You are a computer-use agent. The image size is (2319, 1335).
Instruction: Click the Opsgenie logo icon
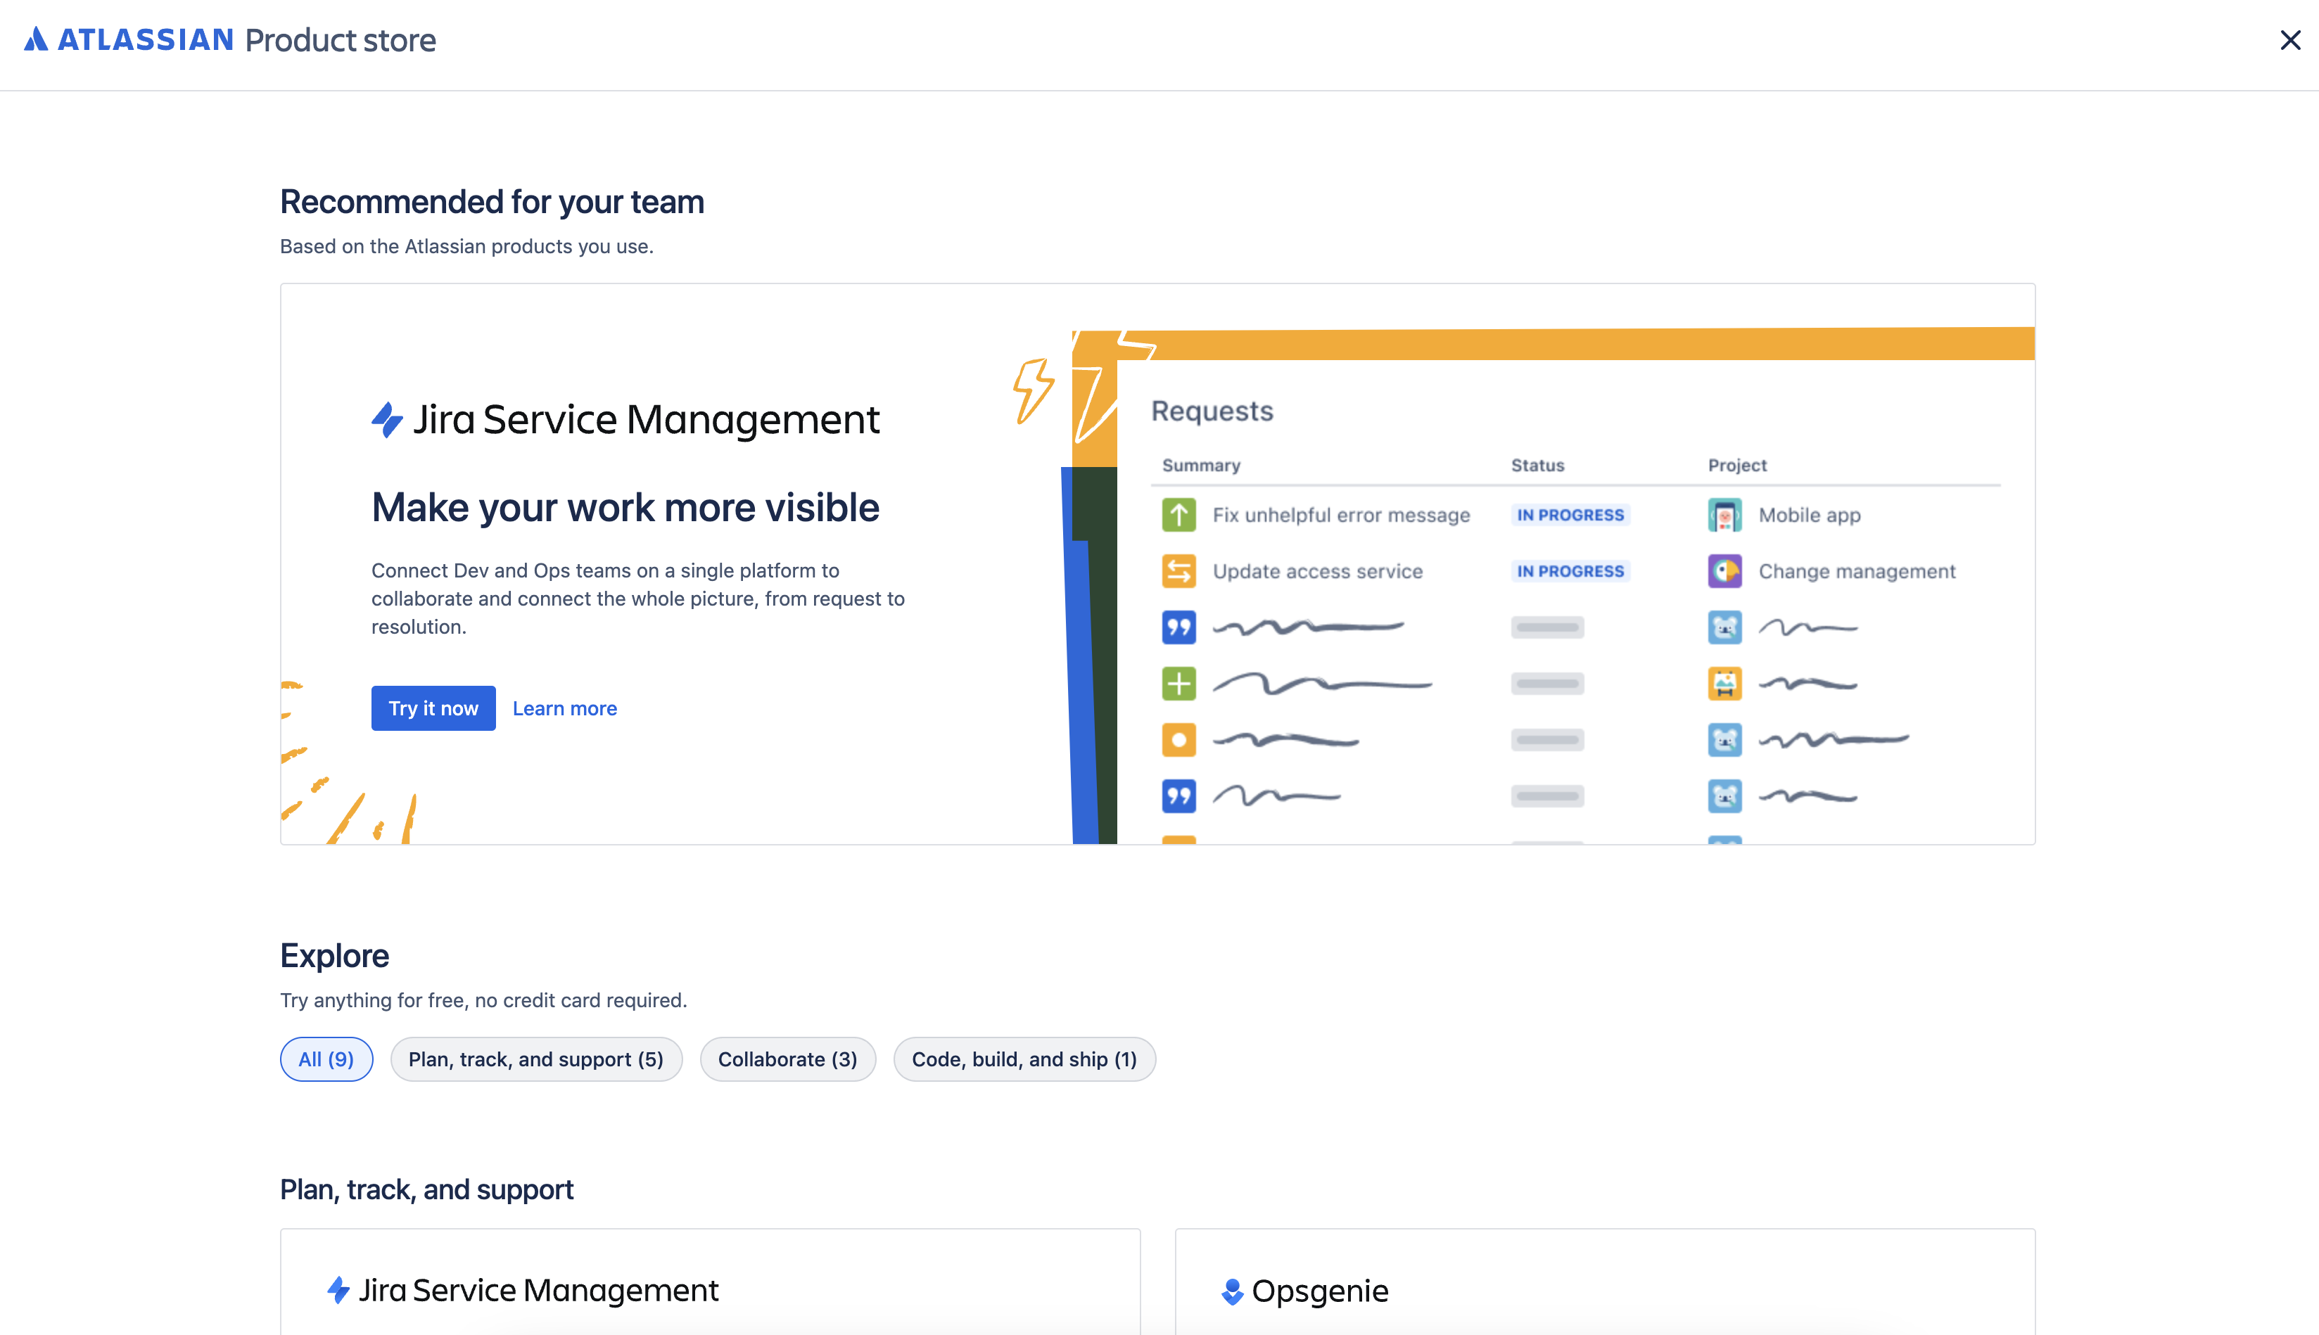pyautogui.click(x=1233, y=1292)
